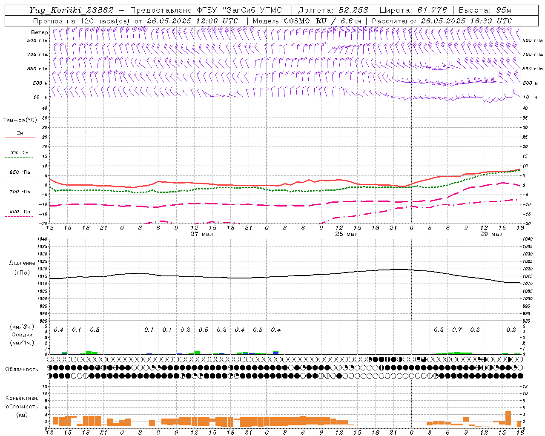Screen dimensions: 545x436
Task: Select the forecast header "Прогноз на 120 часа(ов)"
Action: pos(82,21)
